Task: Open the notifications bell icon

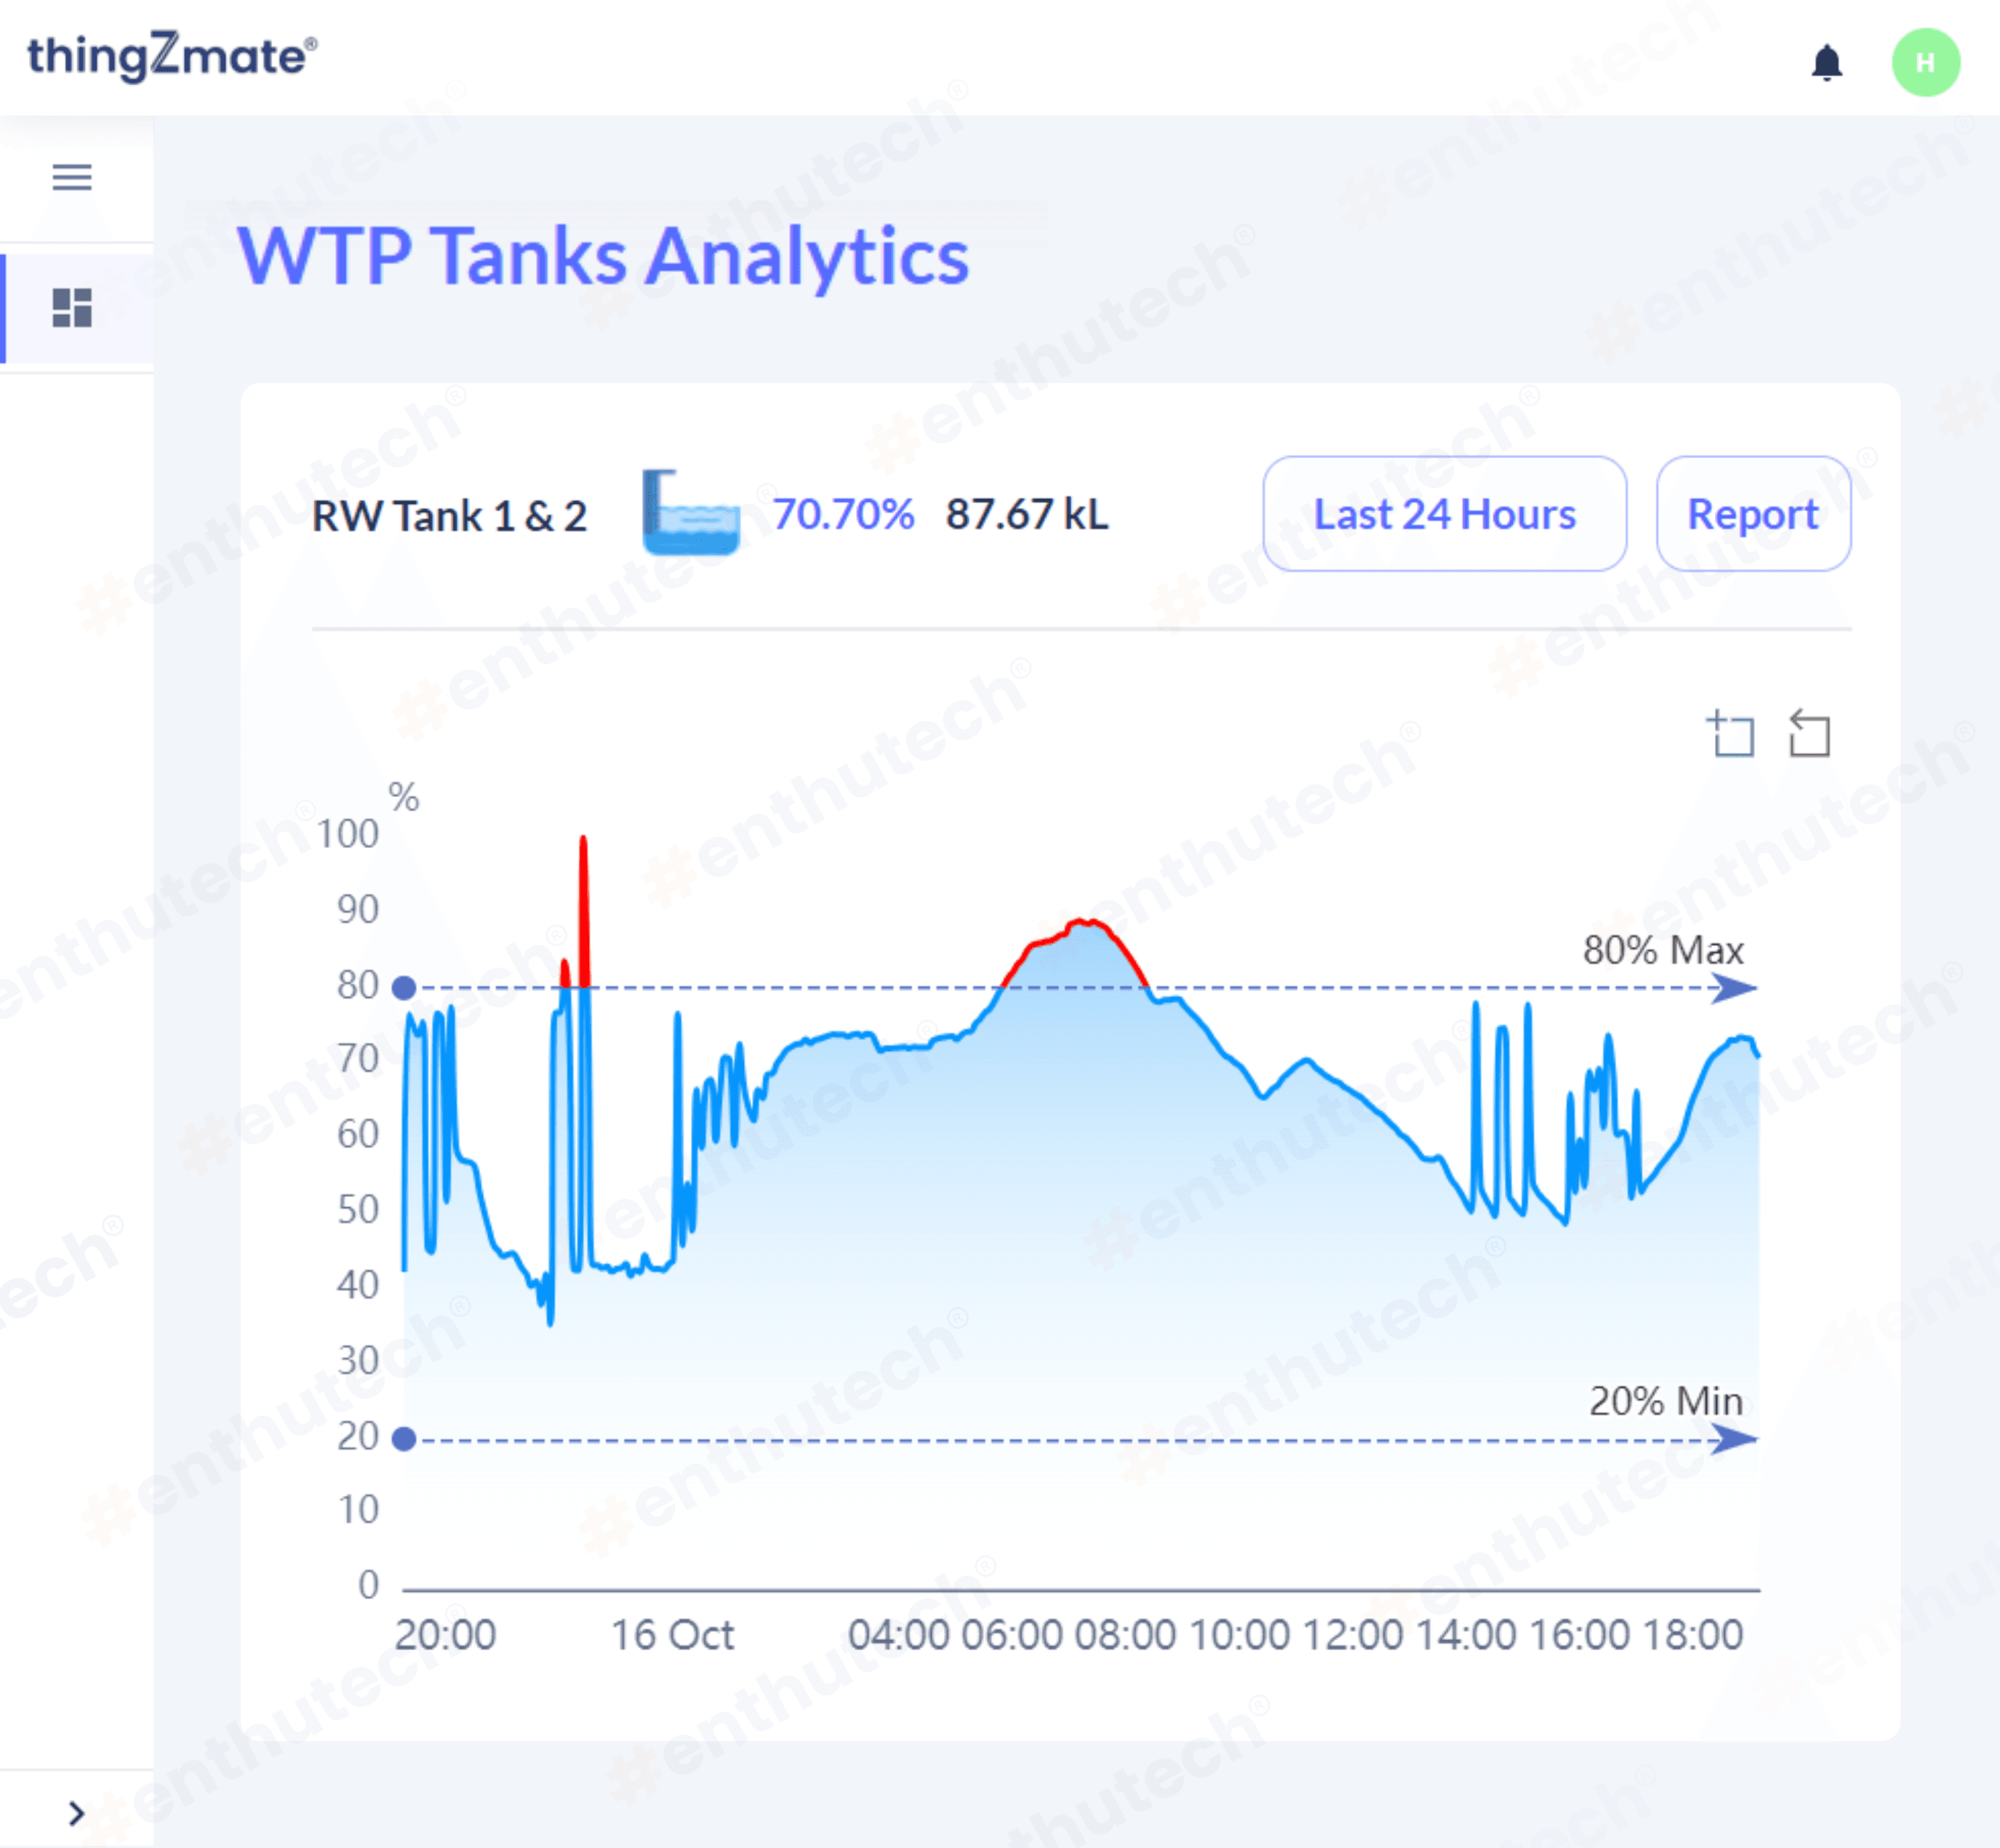Action: [1826, 62]
